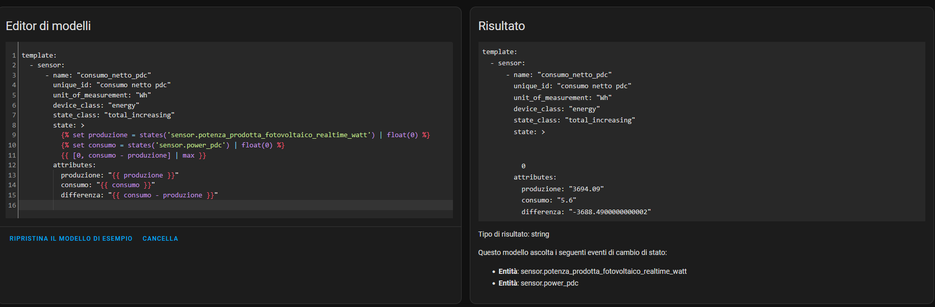Viewport: 935px width, 307px height.
Task: Click editor line device_class: "energy"
Action: pyautogui.click(x=96, y=105)
